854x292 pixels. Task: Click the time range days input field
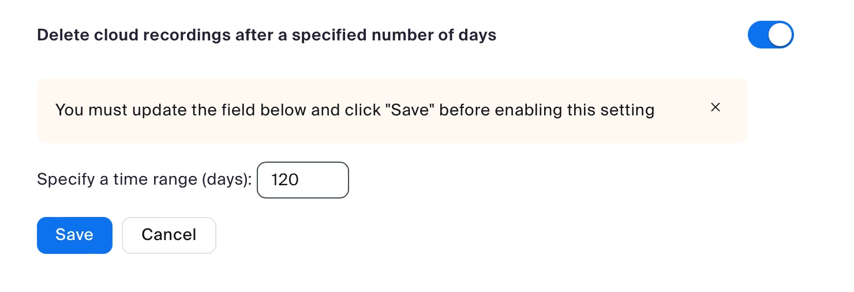(x=303, y=180)
